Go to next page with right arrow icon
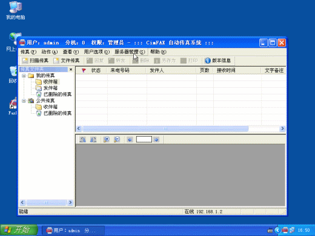The width and height of the screenshot is (315, 236). click(156, 139)
